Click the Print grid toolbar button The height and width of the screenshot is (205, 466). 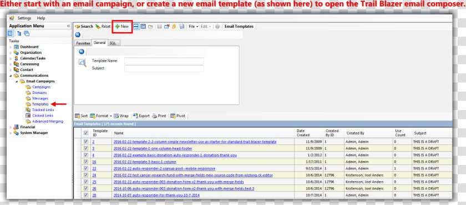pyautogui.click(x=159, y=116)
